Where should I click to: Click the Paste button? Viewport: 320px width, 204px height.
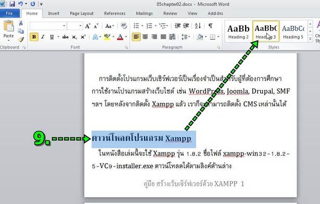coord(8,30)
